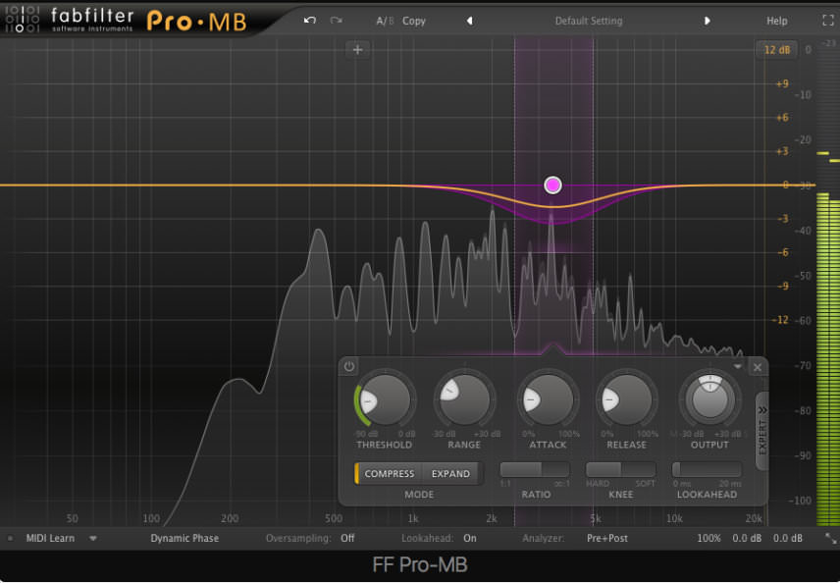Select Expand mode
The width and height of the screenshot is (840, 583).
coord(450,474)
